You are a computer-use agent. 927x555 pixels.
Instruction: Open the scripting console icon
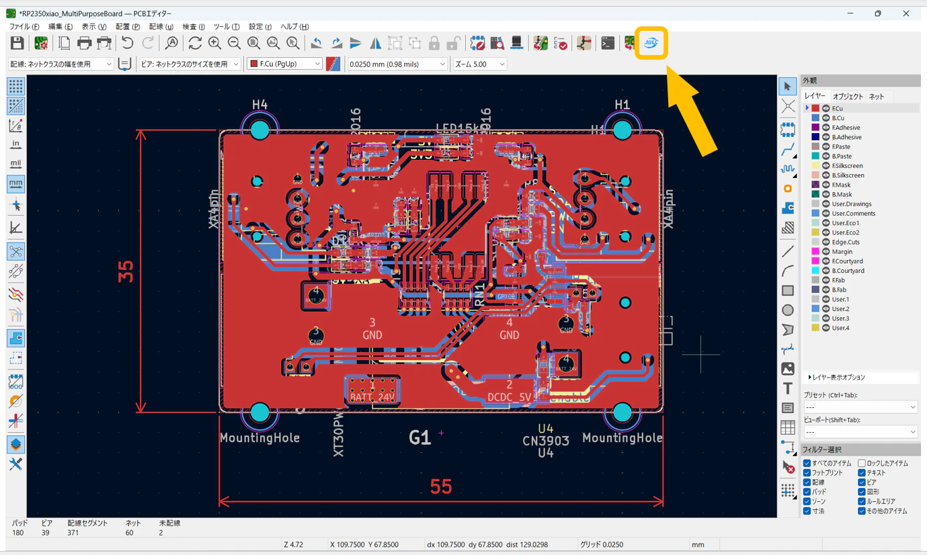click(608, 43)
